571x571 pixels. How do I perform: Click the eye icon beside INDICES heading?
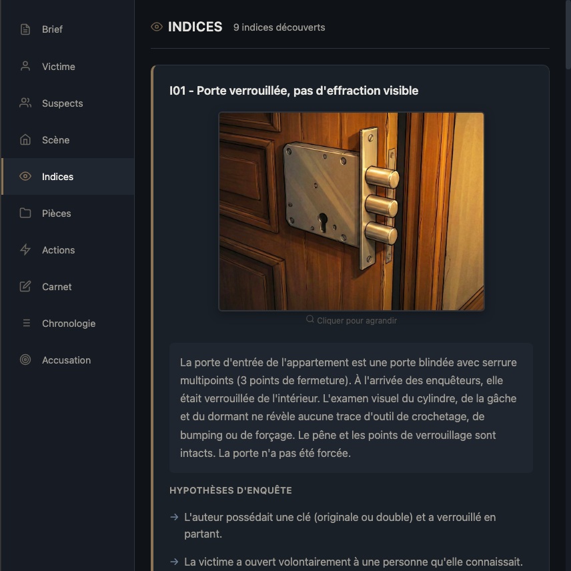157,27
